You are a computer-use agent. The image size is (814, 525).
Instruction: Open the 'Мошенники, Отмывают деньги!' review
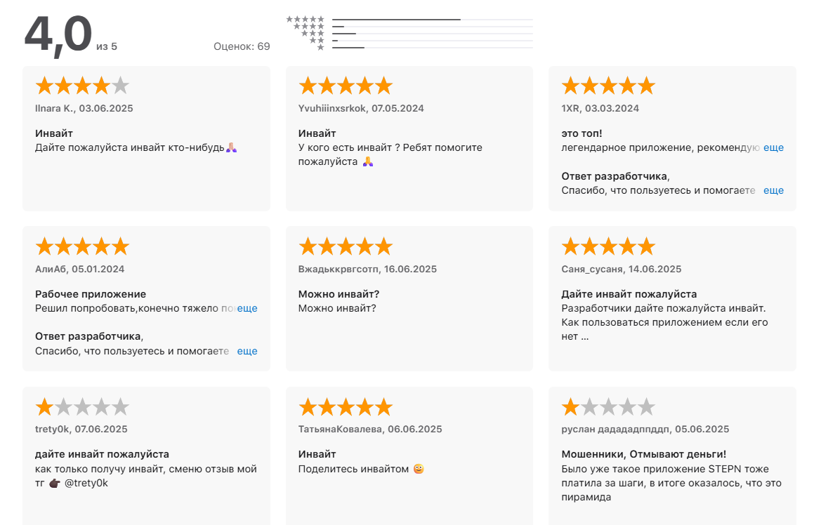point(644,454)
